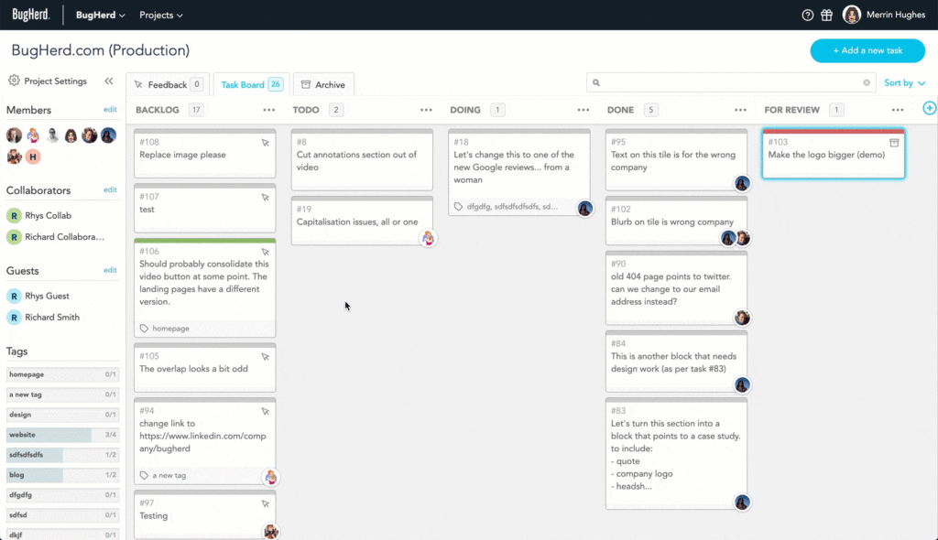Click the assignee avatar on task #19
This screenshot has height=540, width=938.
pos(428,238)
